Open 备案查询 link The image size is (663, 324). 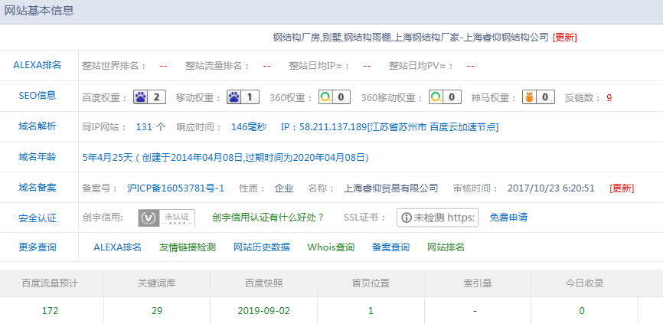pos(390,247)
